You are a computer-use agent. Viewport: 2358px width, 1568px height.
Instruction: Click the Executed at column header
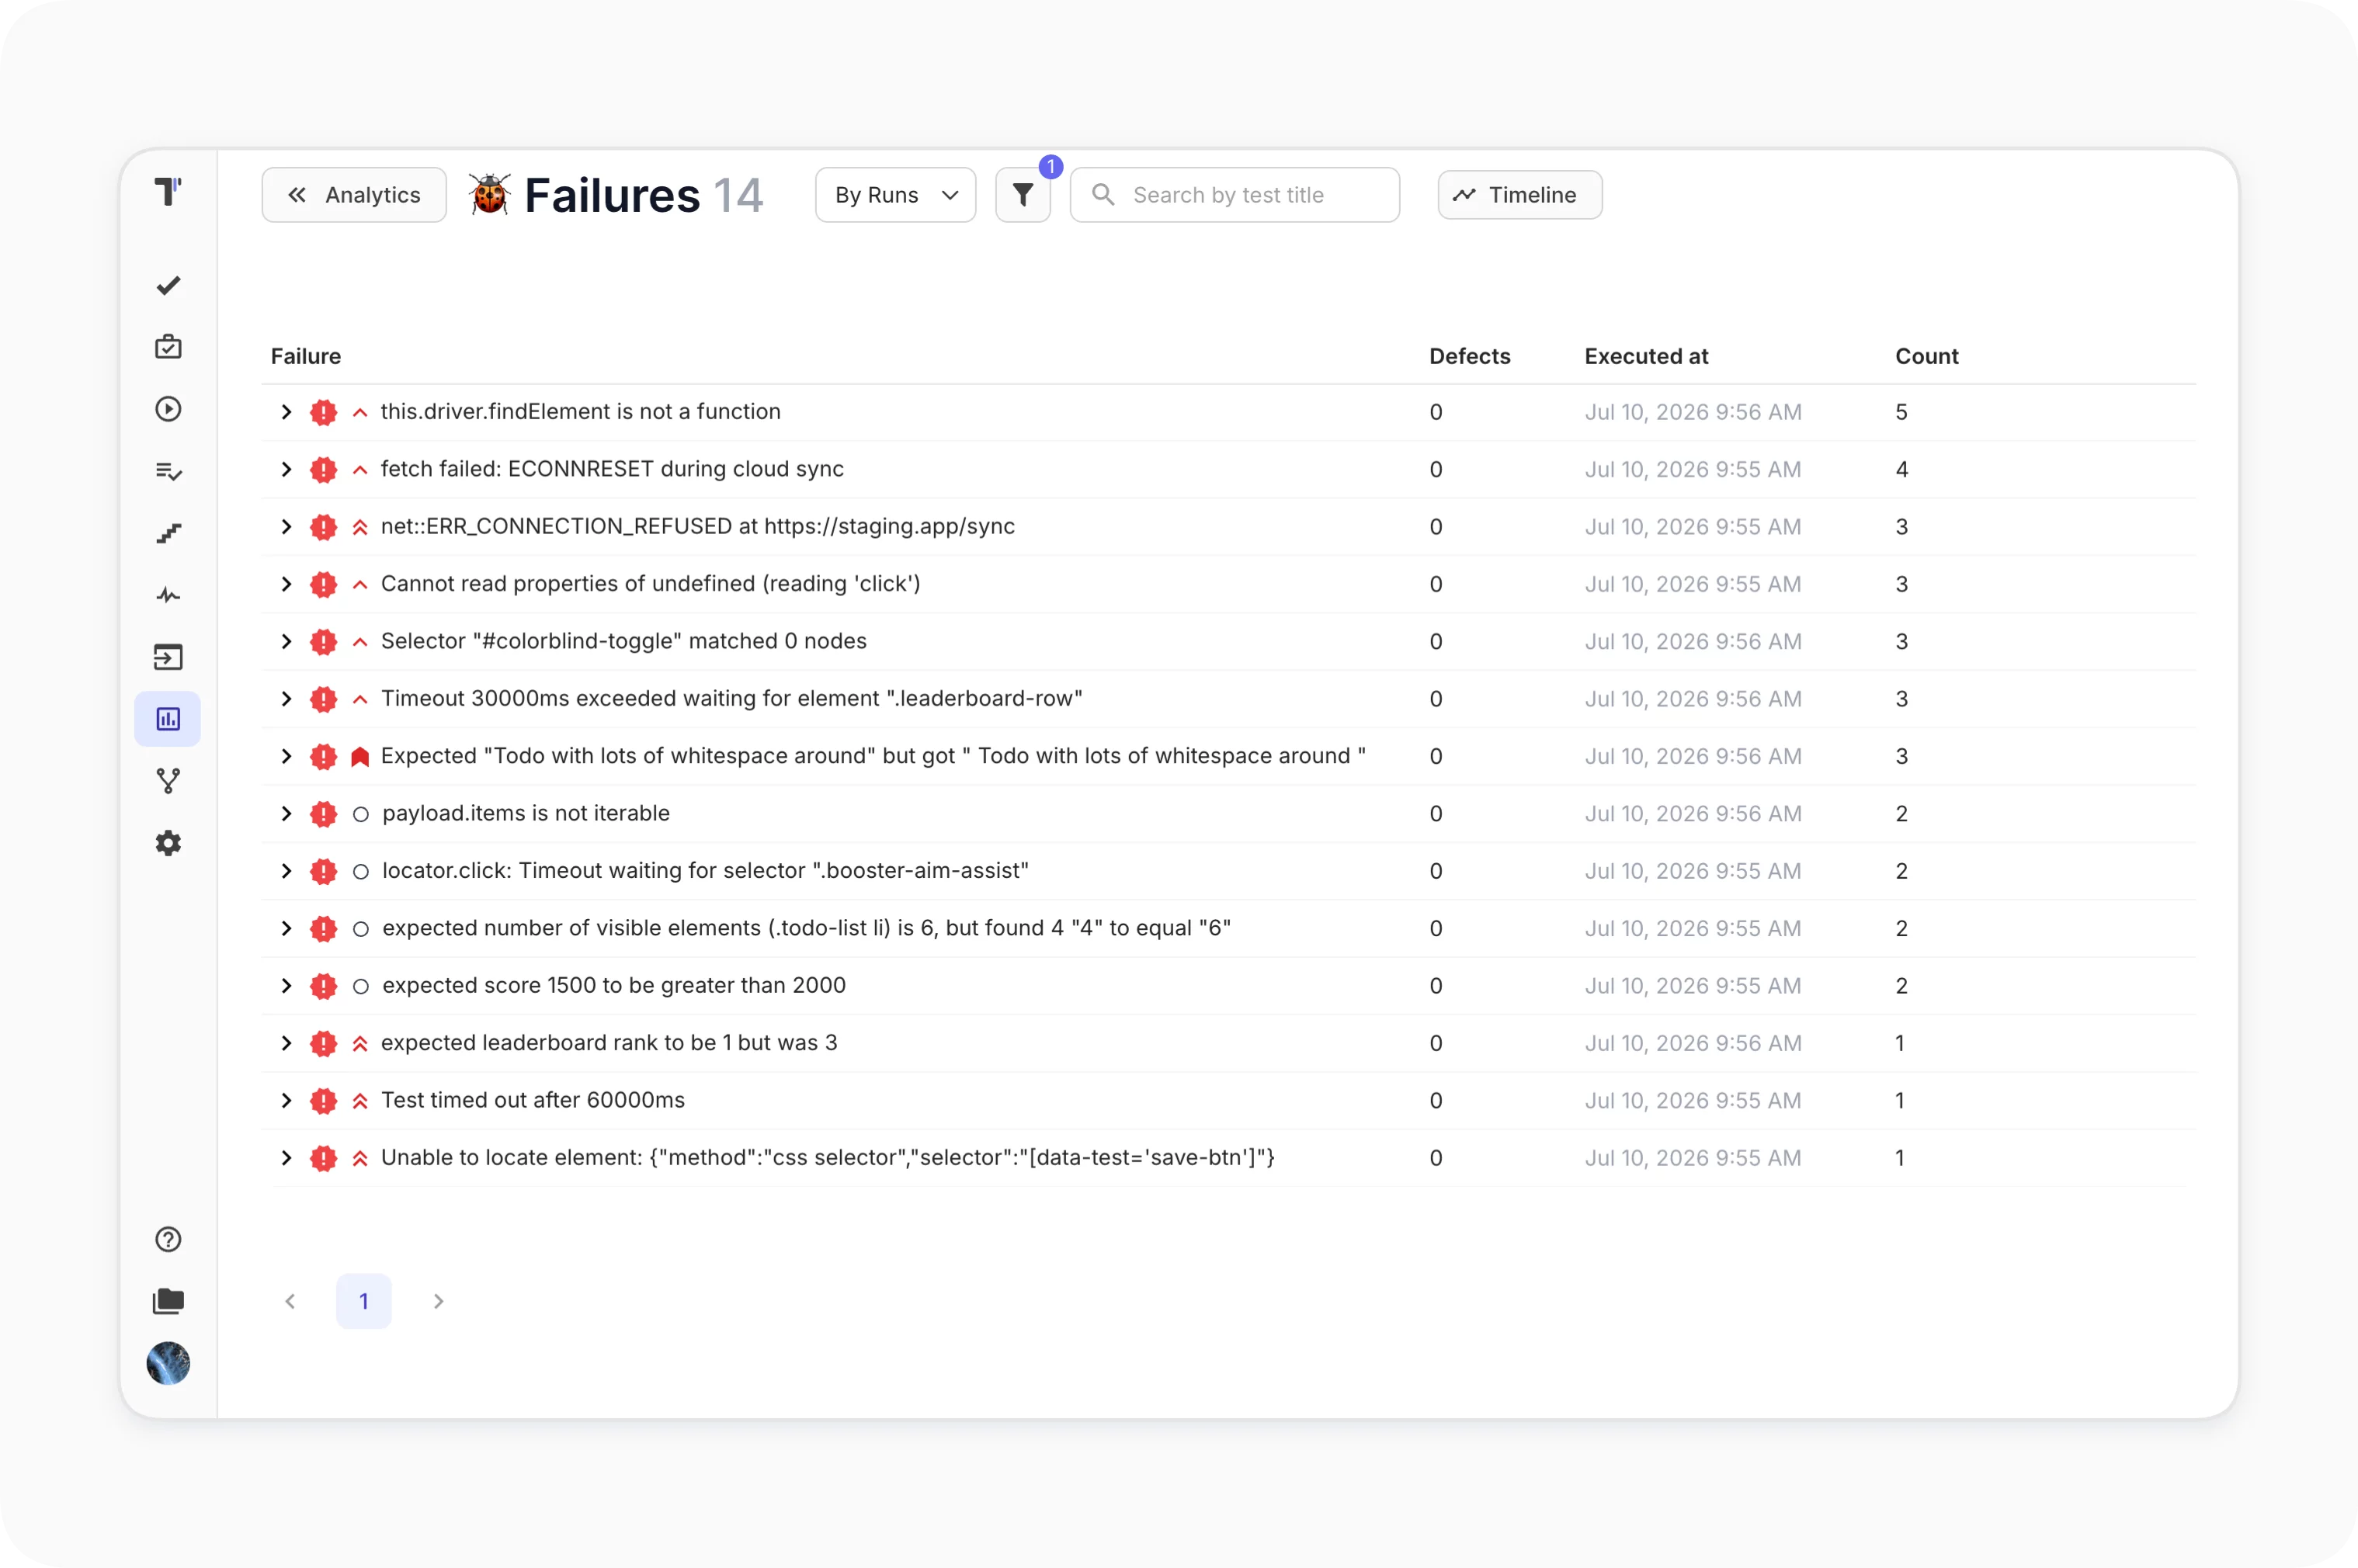coord(1646,356)
